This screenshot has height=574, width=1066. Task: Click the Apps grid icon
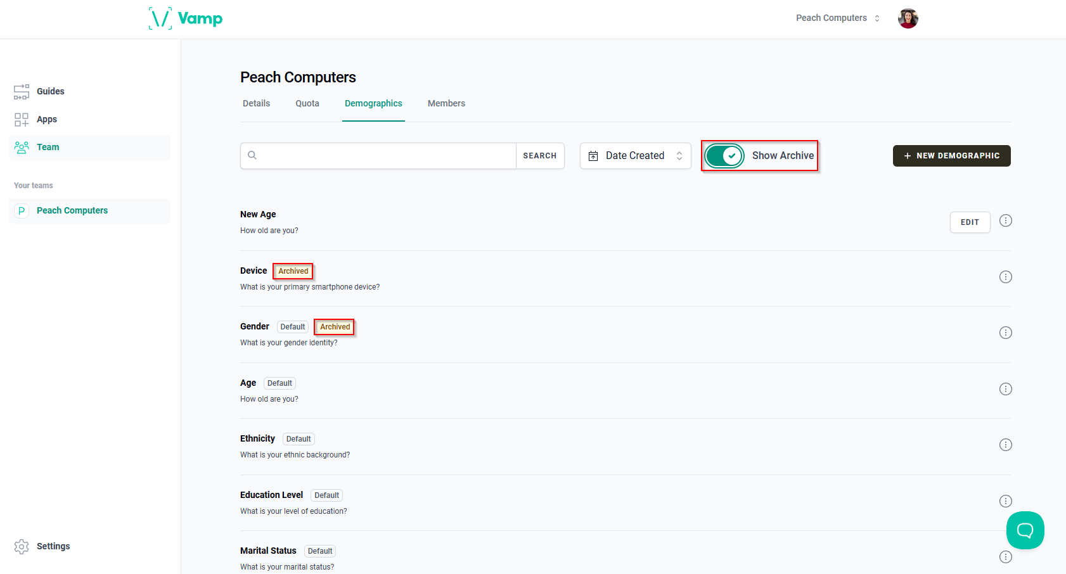[22, 120]
